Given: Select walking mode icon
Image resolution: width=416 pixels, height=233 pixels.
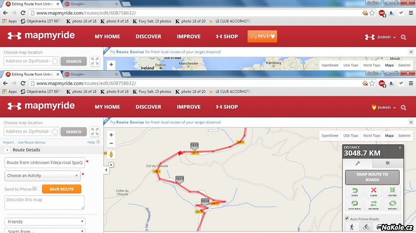Looking at the screenshot, I should [352, 227].
